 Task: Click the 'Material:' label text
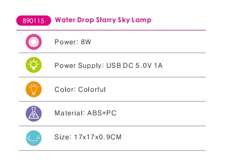pos(70,113)
